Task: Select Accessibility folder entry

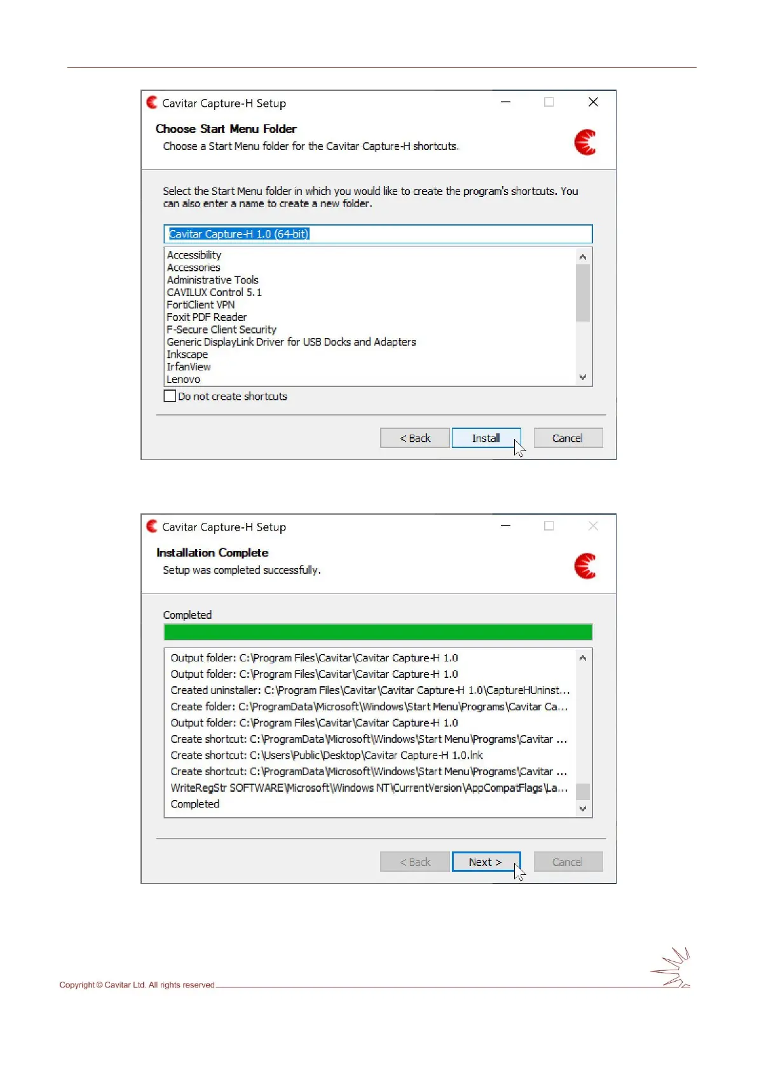Action: pos(194,255)
